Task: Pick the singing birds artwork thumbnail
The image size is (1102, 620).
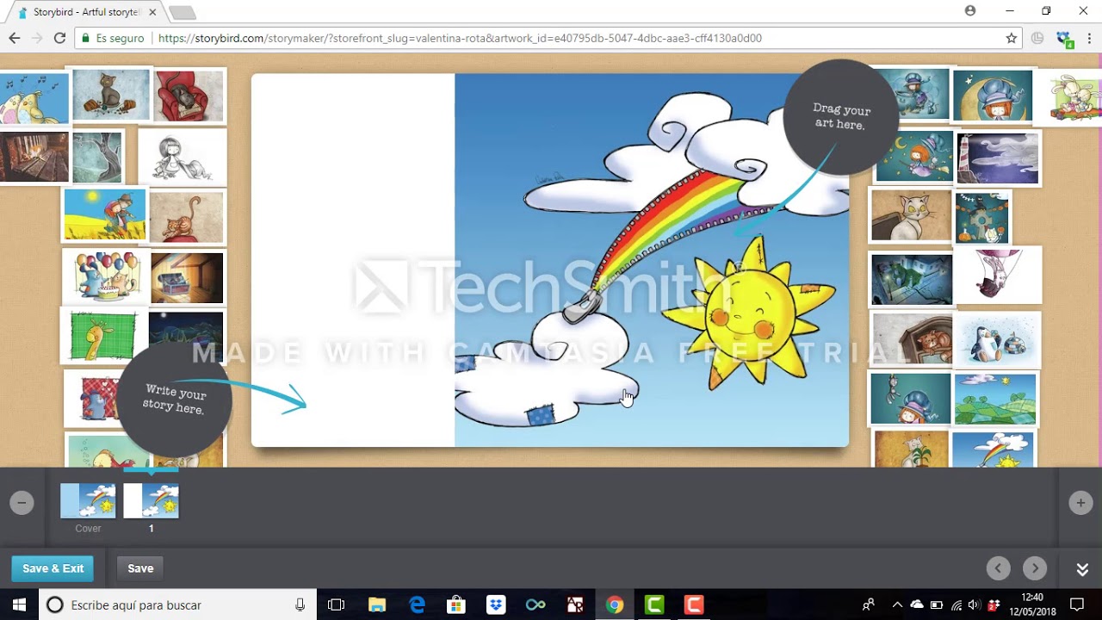Action: [34, 98]
